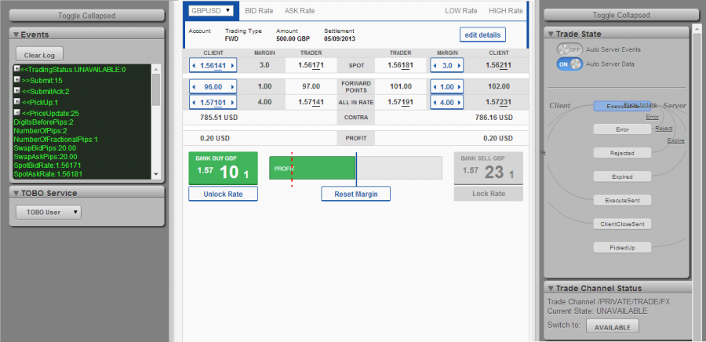Screen dimensions: 706x342
Task: Select the Expired state node
Action: (622, 177)
